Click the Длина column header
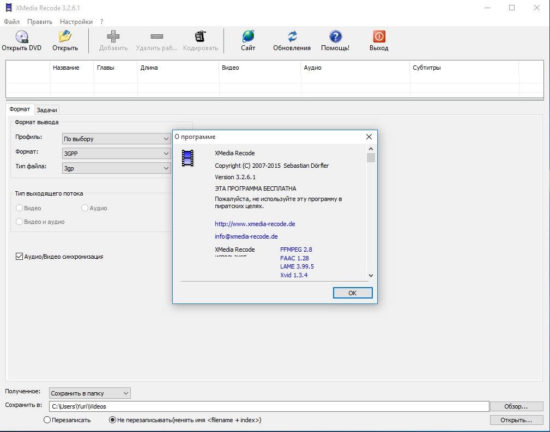The image size is (550, 432). pos(178,68)
